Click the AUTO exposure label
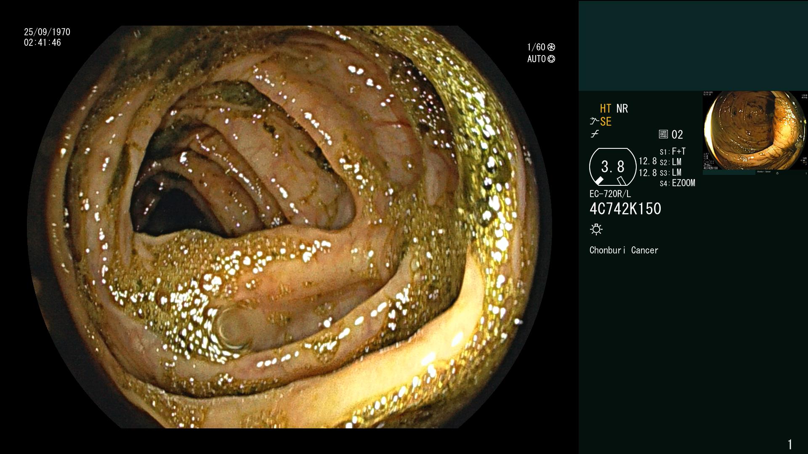 (537, 59)
